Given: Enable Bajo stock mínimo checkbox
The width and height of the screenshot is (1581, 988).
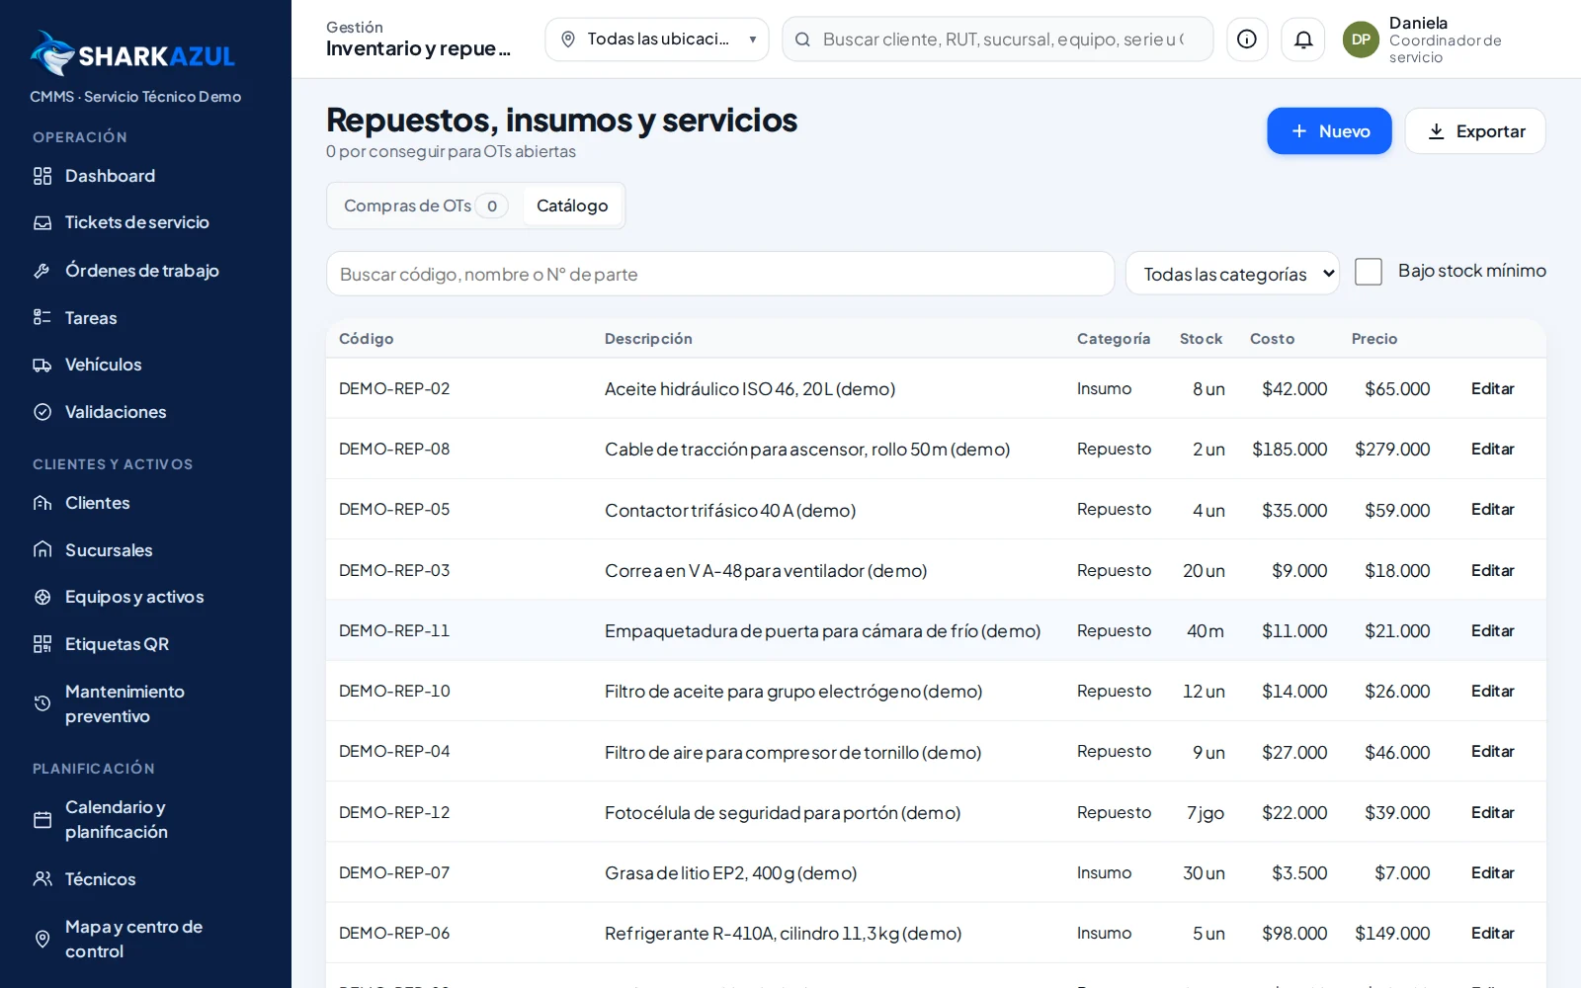Looking at the screenshot, I should click(1369, 272).
